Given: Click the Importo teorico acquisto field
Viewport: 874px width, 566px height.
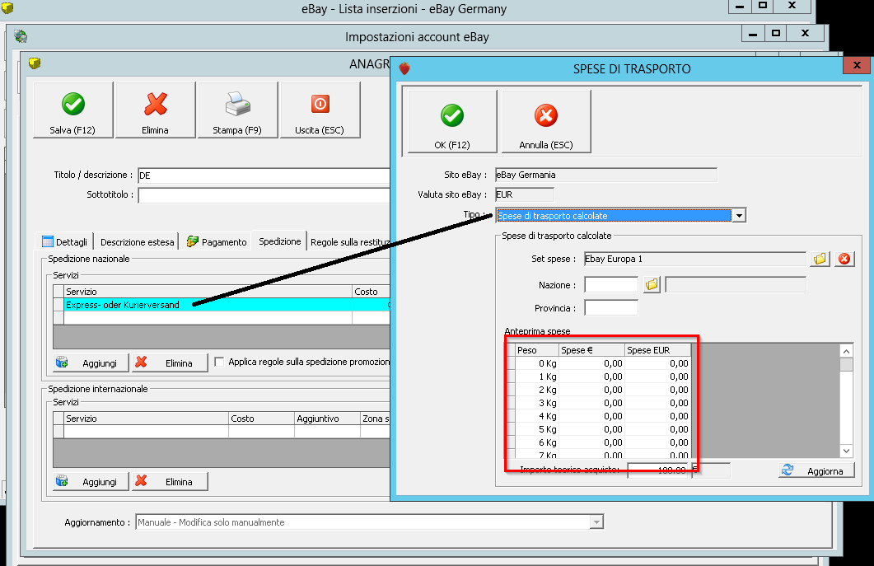Looking at the screenshot, I should tap(657, 470).
